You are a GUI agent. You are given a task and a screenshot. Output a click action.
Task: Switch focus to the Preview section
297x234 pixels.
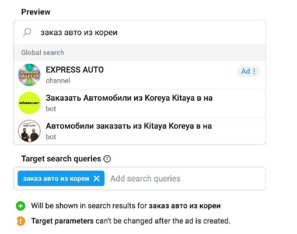(x=36, y=11)
